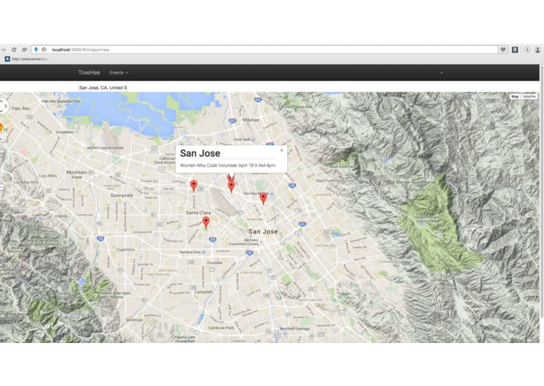This screenshot has height=386, width=544.
Task: Select the map marker west of the airport
Action: coord(193,185)
